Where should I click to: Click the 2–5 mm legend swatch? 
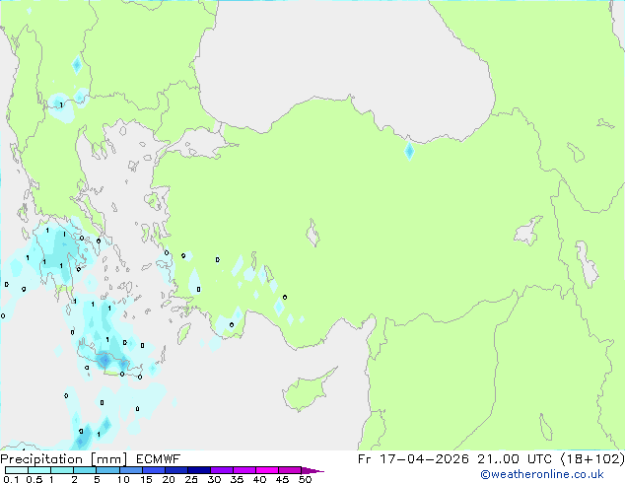point(85,470)
